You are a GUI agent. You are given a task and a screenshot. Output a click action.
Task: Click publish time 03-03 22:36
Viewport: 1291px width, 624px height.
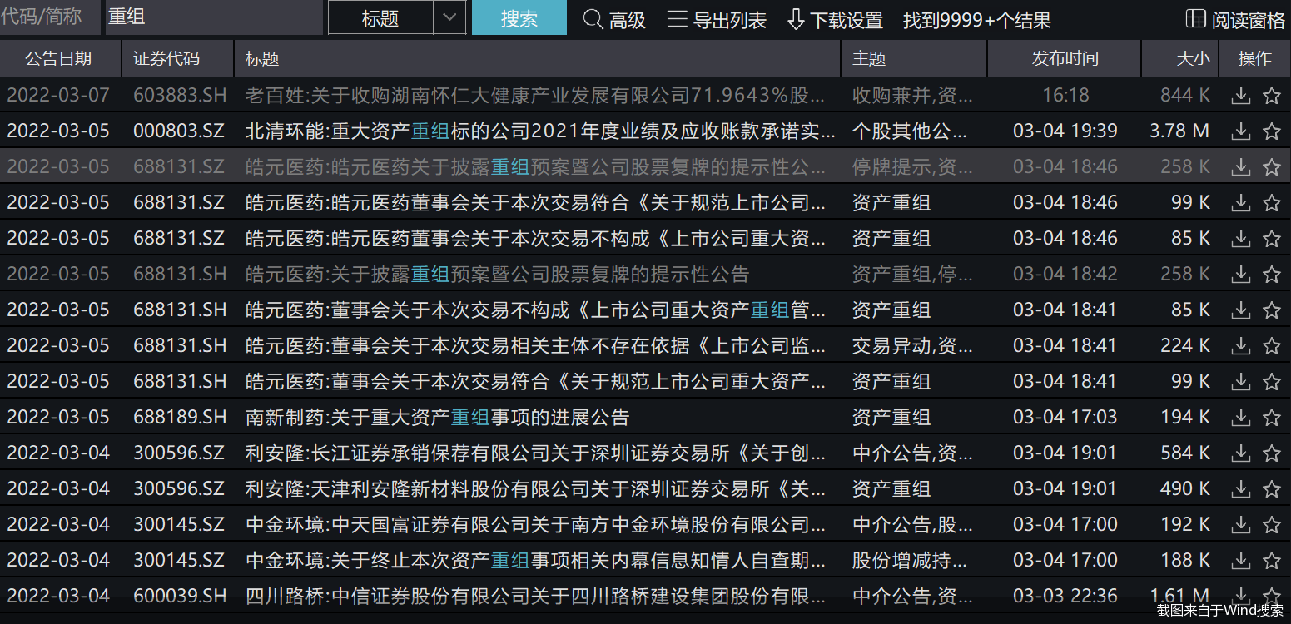(1065, 597)
